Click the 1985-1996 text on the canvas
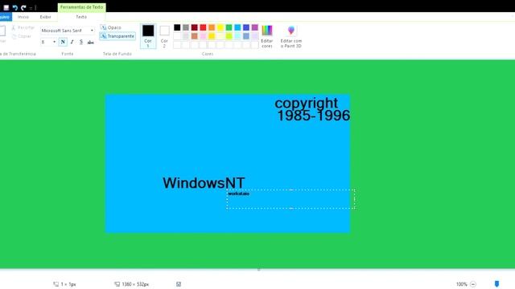The height and width of the screenshot is (289, 515). [x=314, y=116]
